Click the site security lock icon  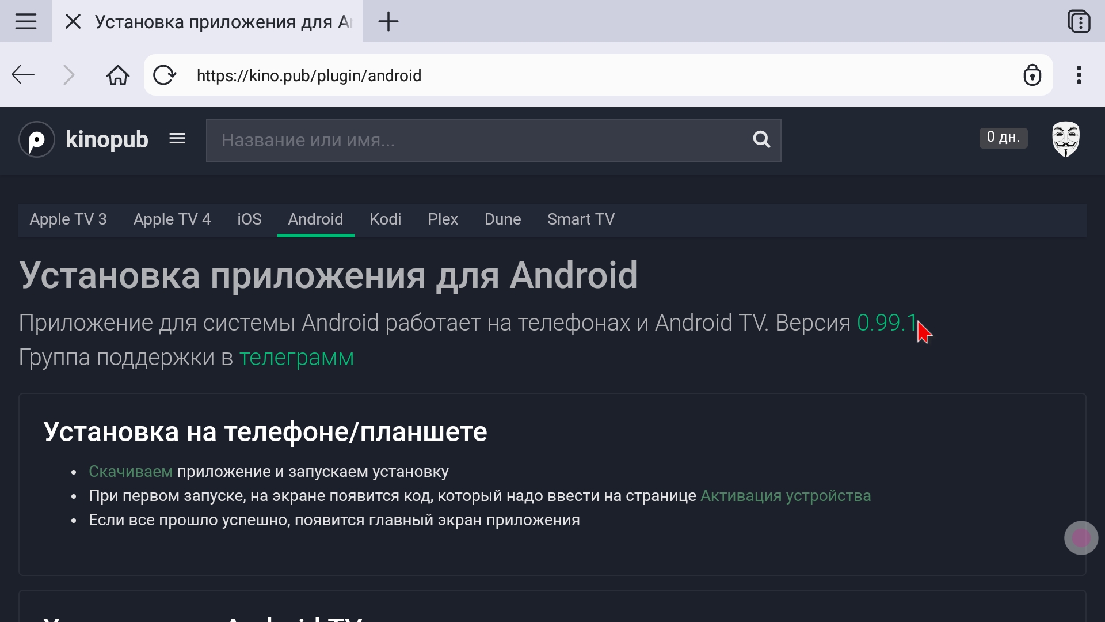coord(1032,75)
